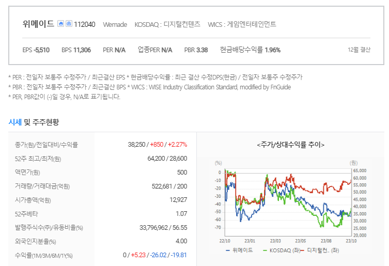Click the PER N/A entry
389x266 pixels.
pyautogui.click(x=114, y=50)
